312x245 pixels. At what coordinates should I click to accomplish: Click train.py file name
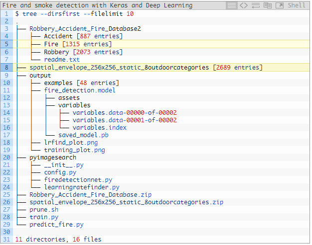[44, 217]
